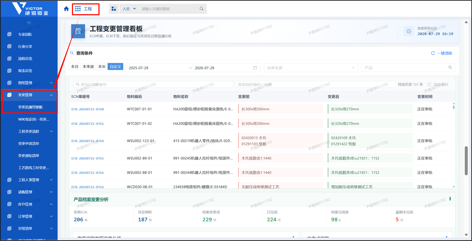Click the icon beside 报表总览
The height and width of the screenshot is (241, 472).
[9, 71]
